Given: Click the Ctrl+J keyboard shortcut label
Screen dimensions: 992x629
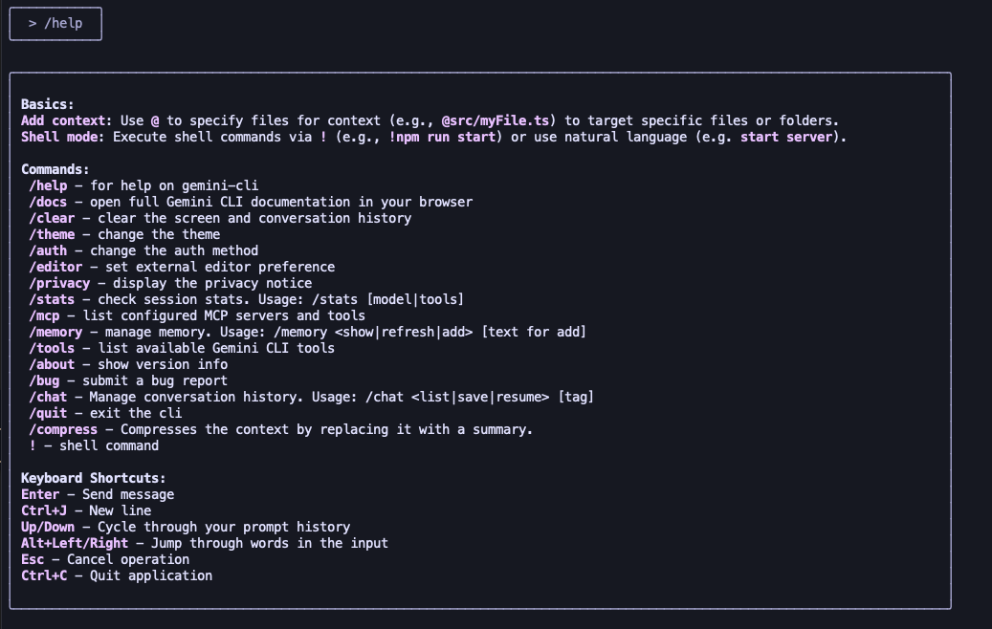Looking at the screenshot, I should 44,510.
